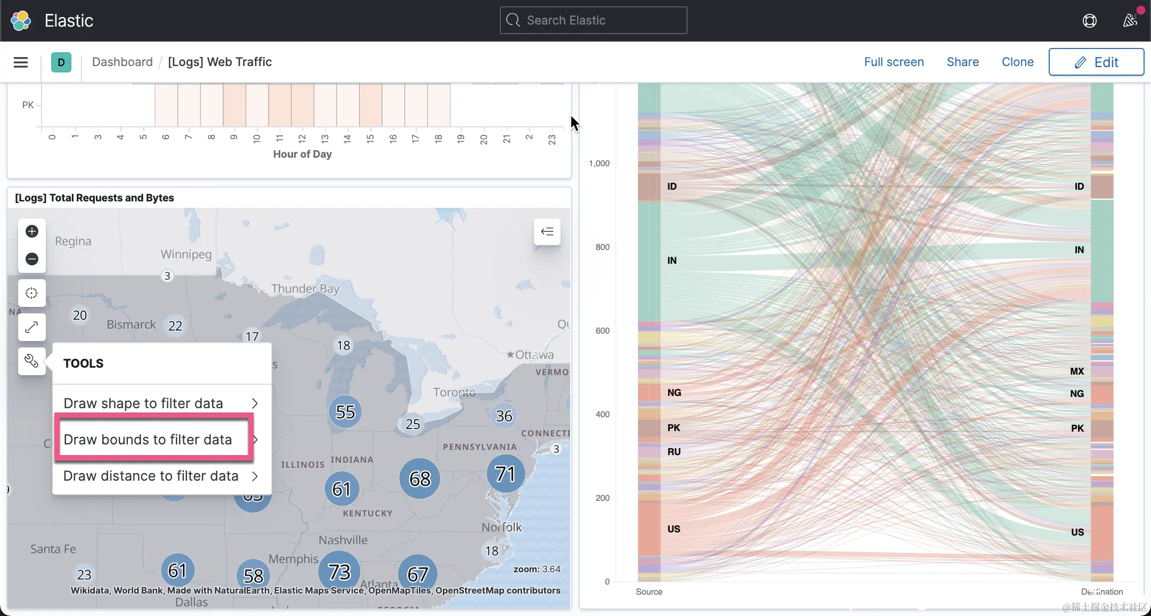Expand the map layers panel
The height and width of the screenshot is (616, 1151).
[547, 231]
